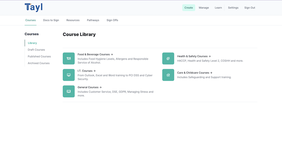This screenshot has height=151, width=282.
Task: Click the Tayl logo
Action: 34,7
